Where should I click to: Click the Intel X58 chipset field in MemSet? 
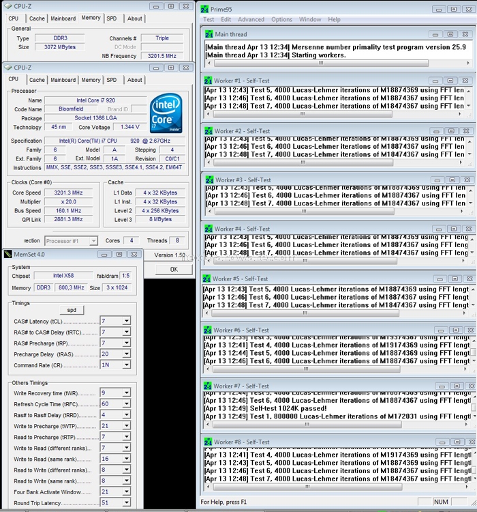click(63, 276)
